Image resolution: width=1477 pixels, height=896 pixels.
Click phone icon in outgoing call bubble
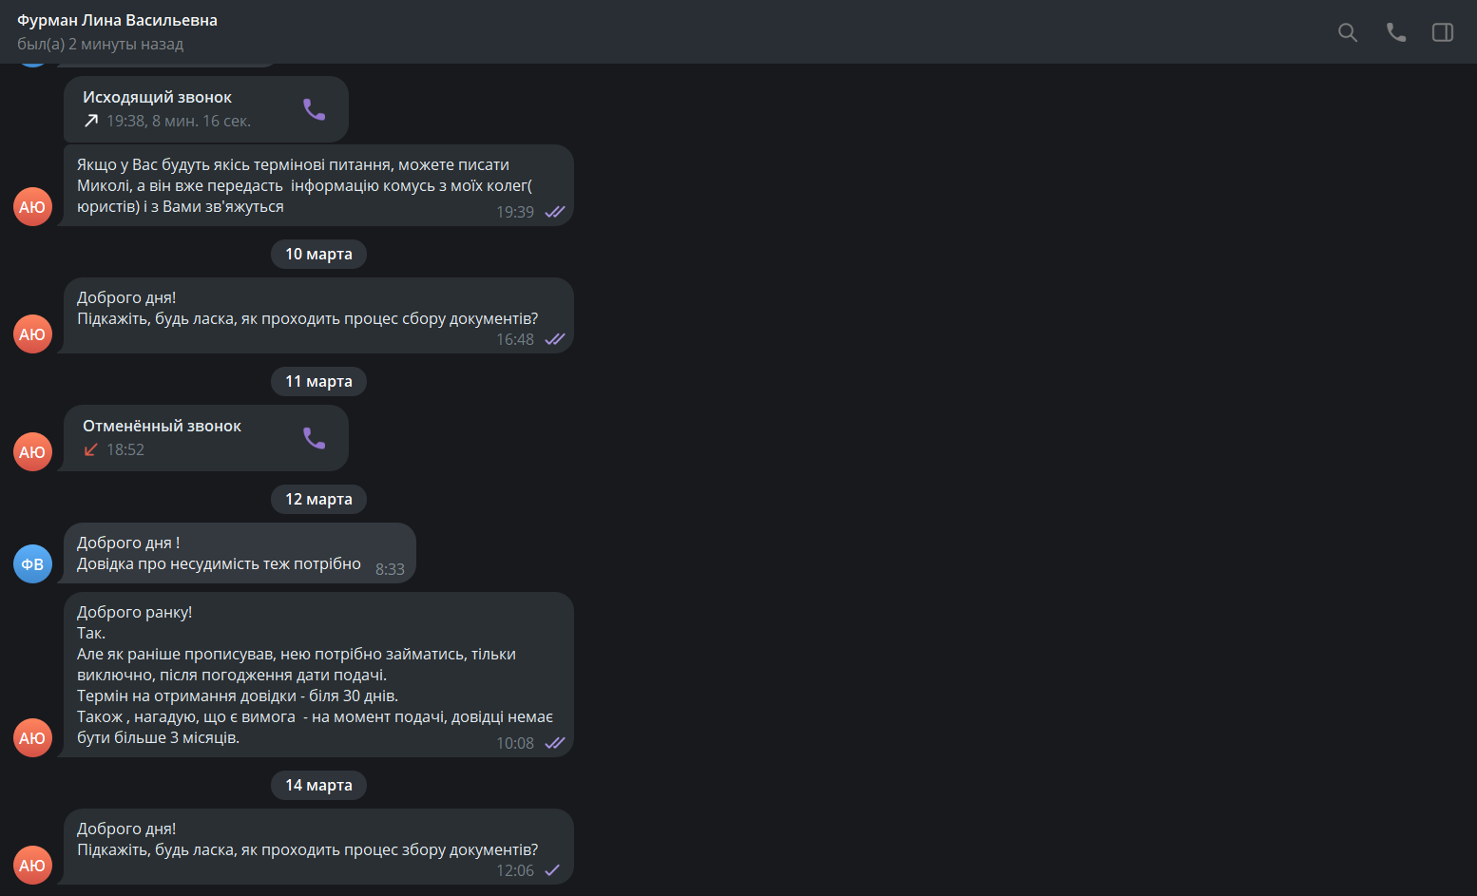pyautogui.click(x=315, y=109)
